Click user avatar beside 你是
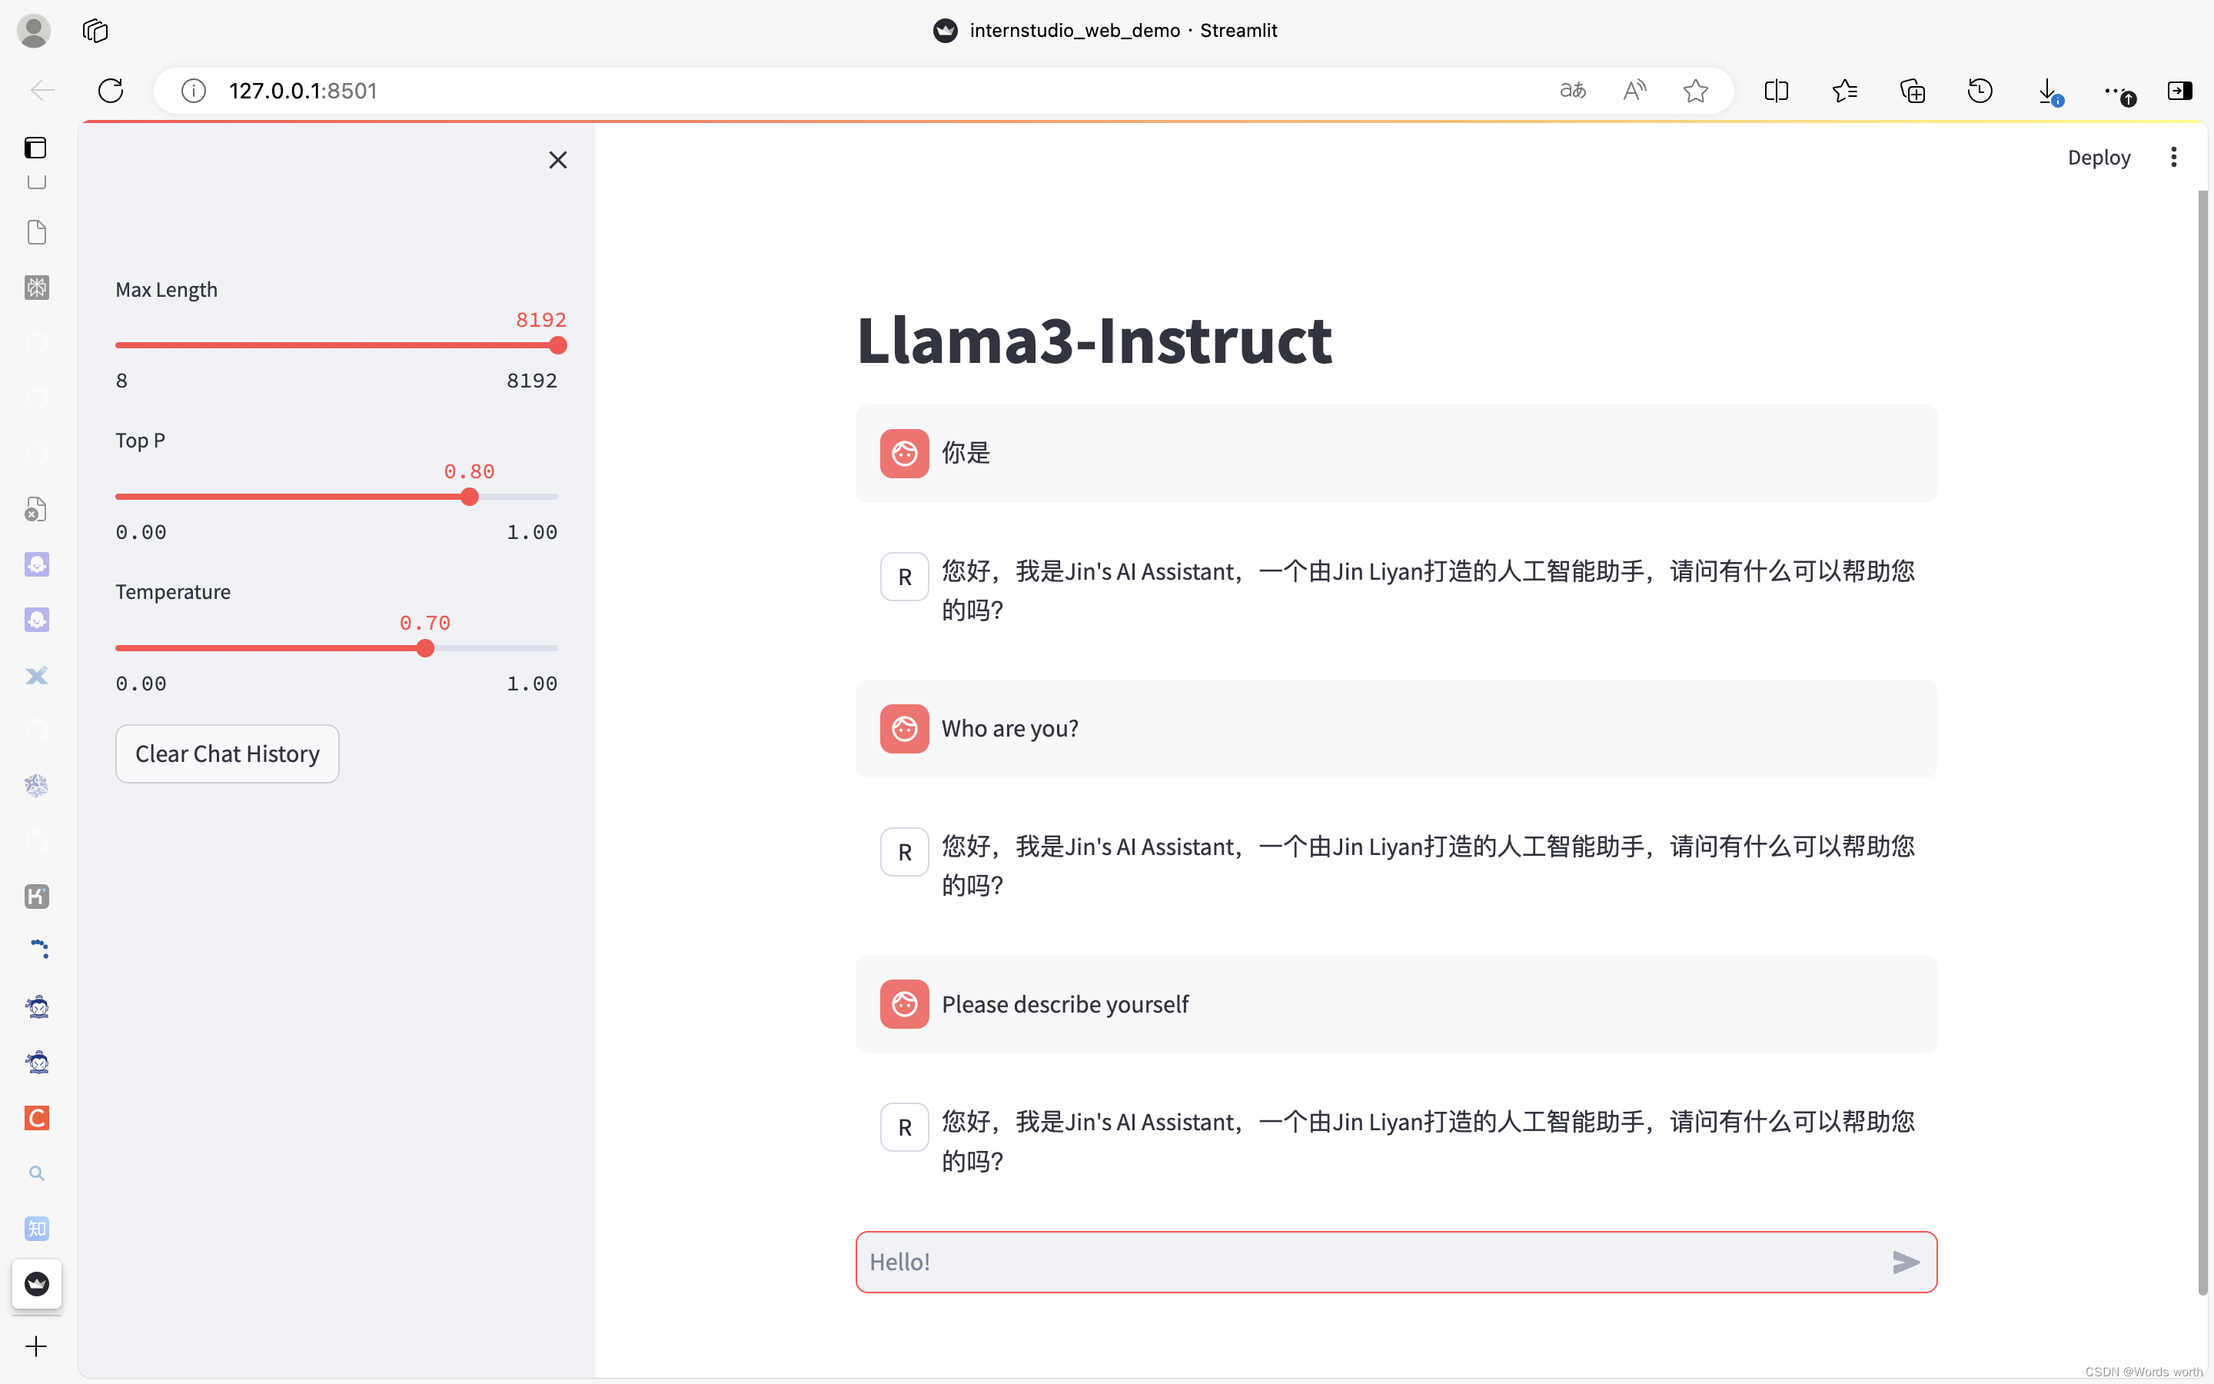This screenshot has width=2214, height=1384. [904, 453]
